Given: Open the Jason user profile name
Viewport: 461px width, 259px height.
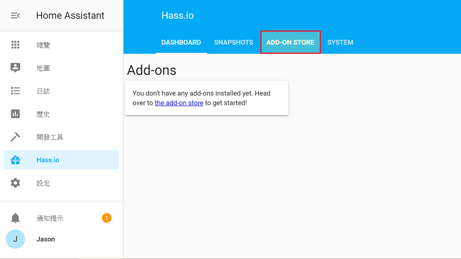Looking at the screenshot, I should pyautogui.click(x=46, y=239).
